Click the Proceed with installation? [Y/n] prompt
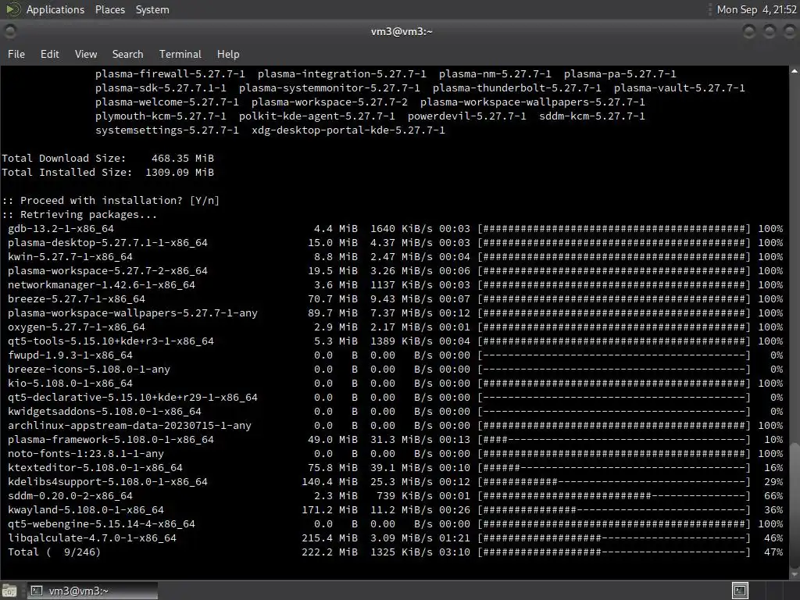The width and height of the screenshot is (800, 600). tap(111, 201)
